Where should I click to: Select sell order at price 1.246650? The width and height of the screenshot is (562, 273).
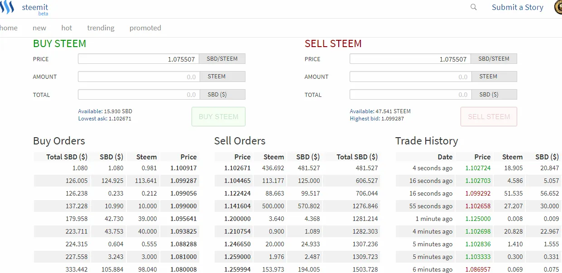298,244
